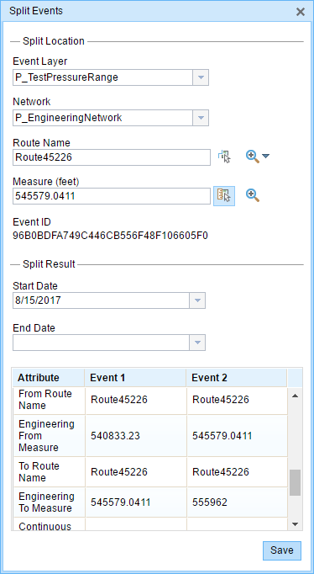Screen dimensions: 314x574
Task: Open the End Date picker dropdown
Action: [197, 343]
